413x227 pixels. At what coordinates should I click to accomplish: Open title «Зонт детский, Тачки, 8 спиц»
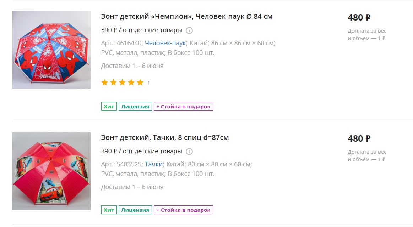tap(165, 137)
